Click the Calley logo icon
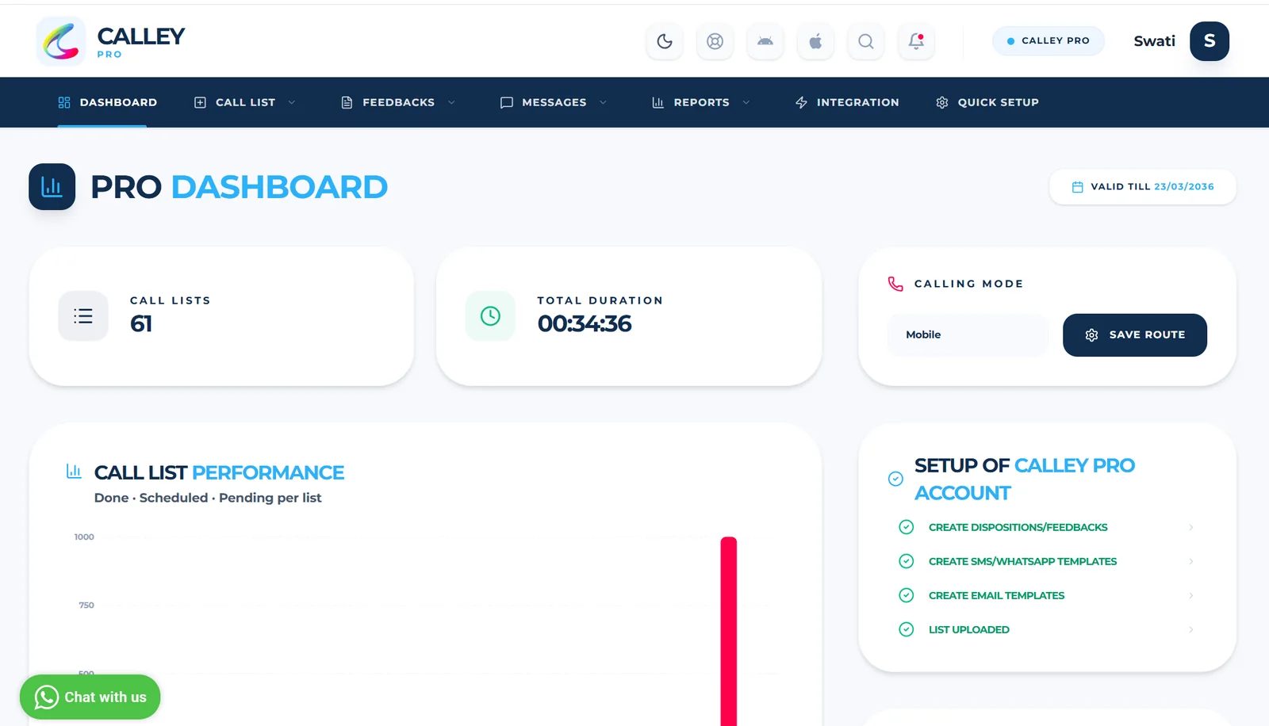The image size is (1269, 726). pos(61,41)
